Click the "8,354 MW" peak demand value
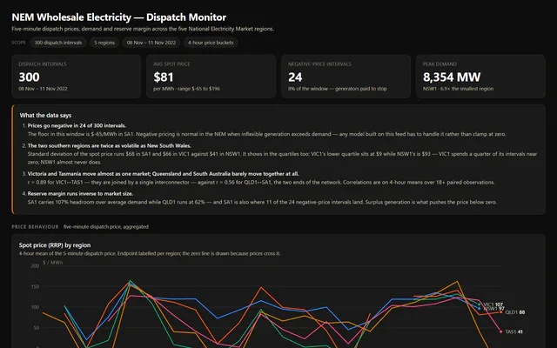The height and width of the screenshot is (348, 557). point(452,77)
